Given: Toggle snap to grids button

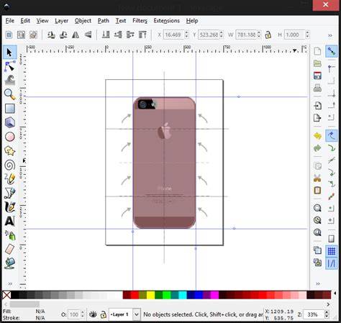Looking at the screenshot, I should pos(332,251).
